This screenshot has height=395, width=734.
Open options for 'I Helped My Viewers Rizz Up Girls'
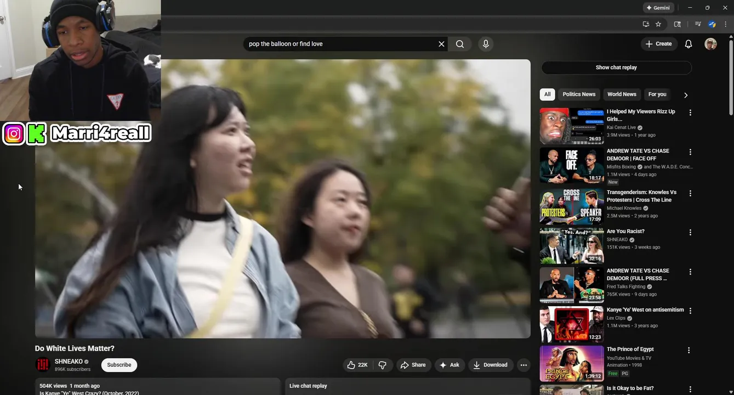point(690,112)
